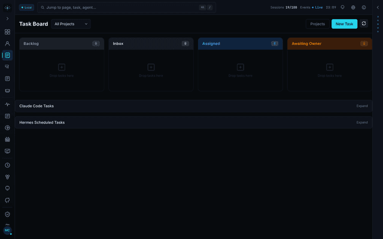Open the calendar icon in the sidebar
Viewport: 383px width, 239px height.
[7, 139]
